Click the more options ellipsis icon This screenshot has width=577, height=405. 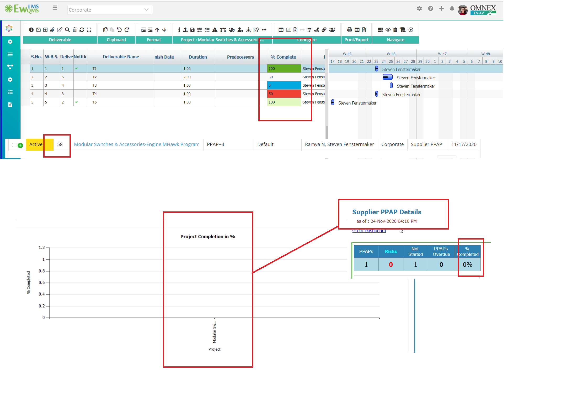click(x=264, y=30)
